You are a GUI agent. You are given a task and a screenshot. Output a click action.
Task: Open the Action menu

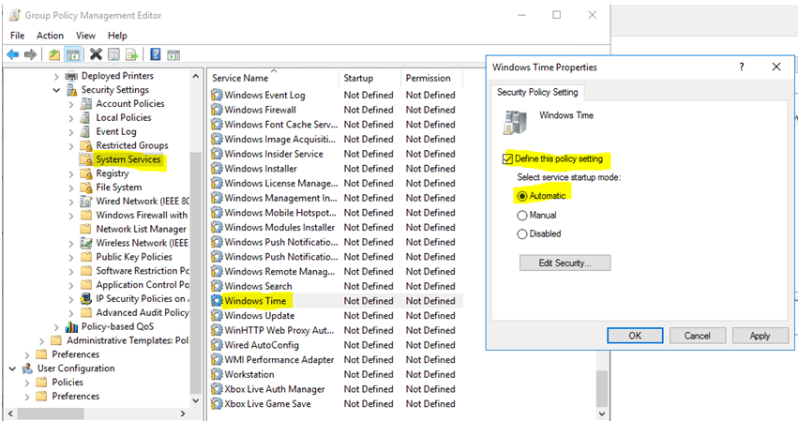coord(50,36)
